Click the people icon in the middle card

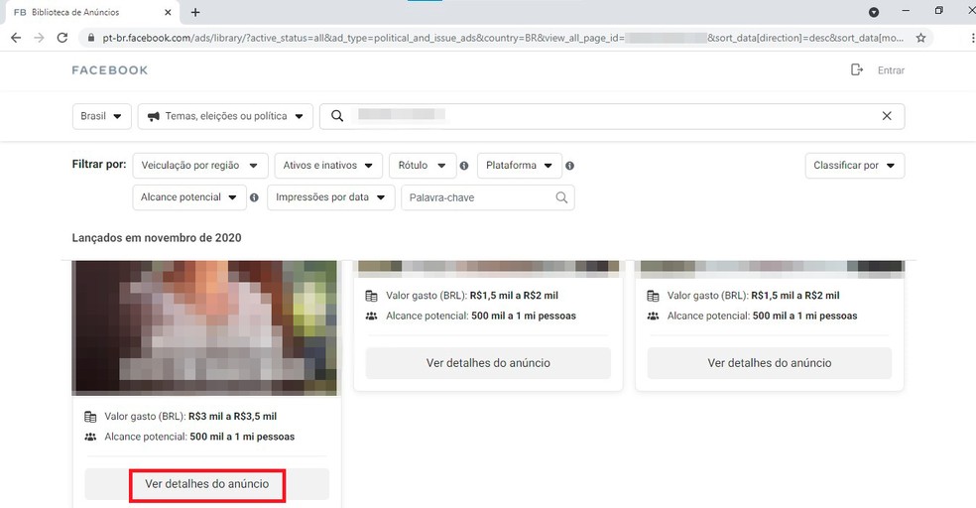(372, 317)
